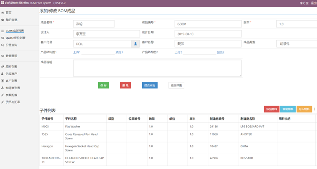Click the icon next to Quote报价列表
317x169 pixels.
point(3,38)
